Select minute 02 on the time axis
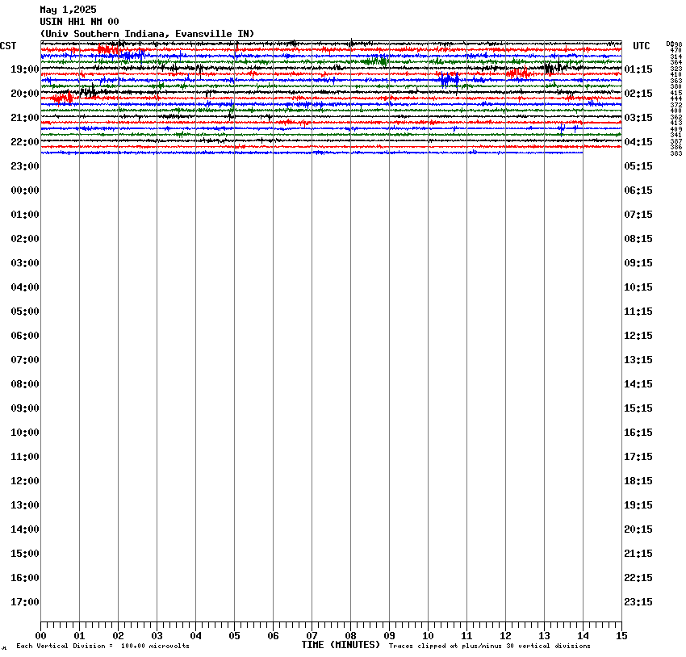Image resolution: width=686 pixels, height=657 pixels. [118, 636]
